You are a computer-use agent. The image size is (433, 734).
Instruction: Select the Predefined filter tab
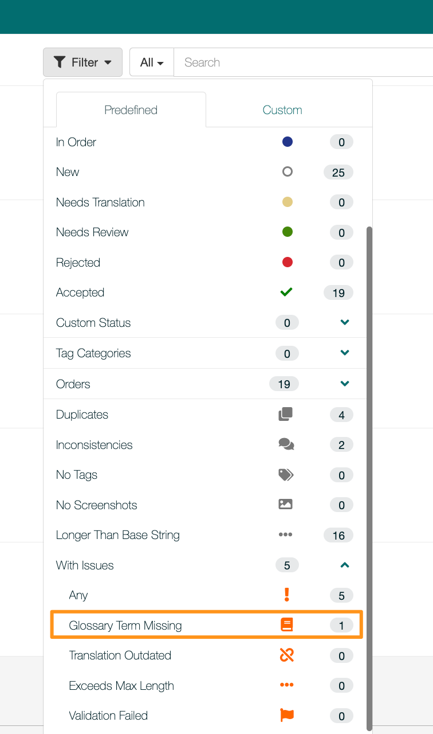pyautogui.click(x=131, y=110)
